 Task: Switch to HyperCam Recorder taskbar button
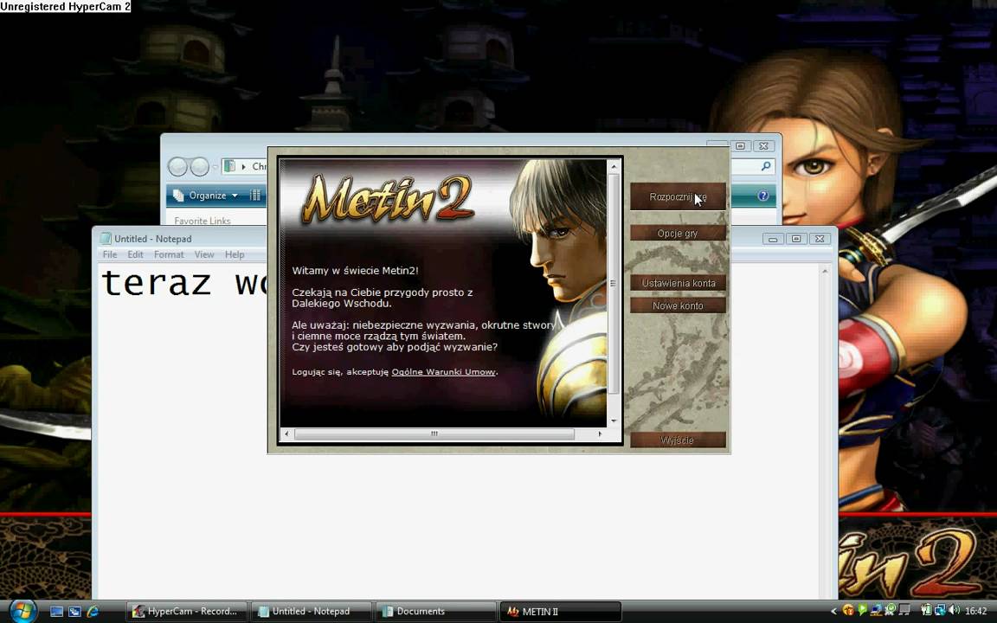click(x=186, y=612)
